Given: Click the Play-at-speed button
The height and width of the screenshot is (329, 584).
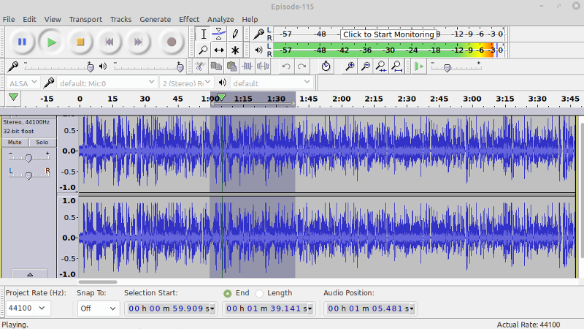Looking at the screenshot, I should pos(418,66).
